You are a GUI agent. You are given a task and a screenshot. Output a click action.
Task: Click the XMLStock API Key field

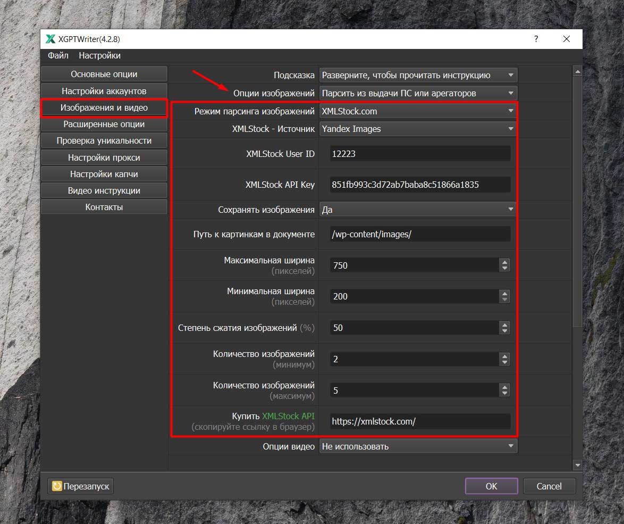pyautogui.click(x=420, y=185)
